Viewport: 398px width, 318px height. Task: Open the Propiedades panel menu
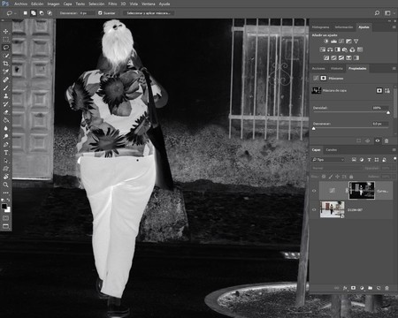(394, 68)
